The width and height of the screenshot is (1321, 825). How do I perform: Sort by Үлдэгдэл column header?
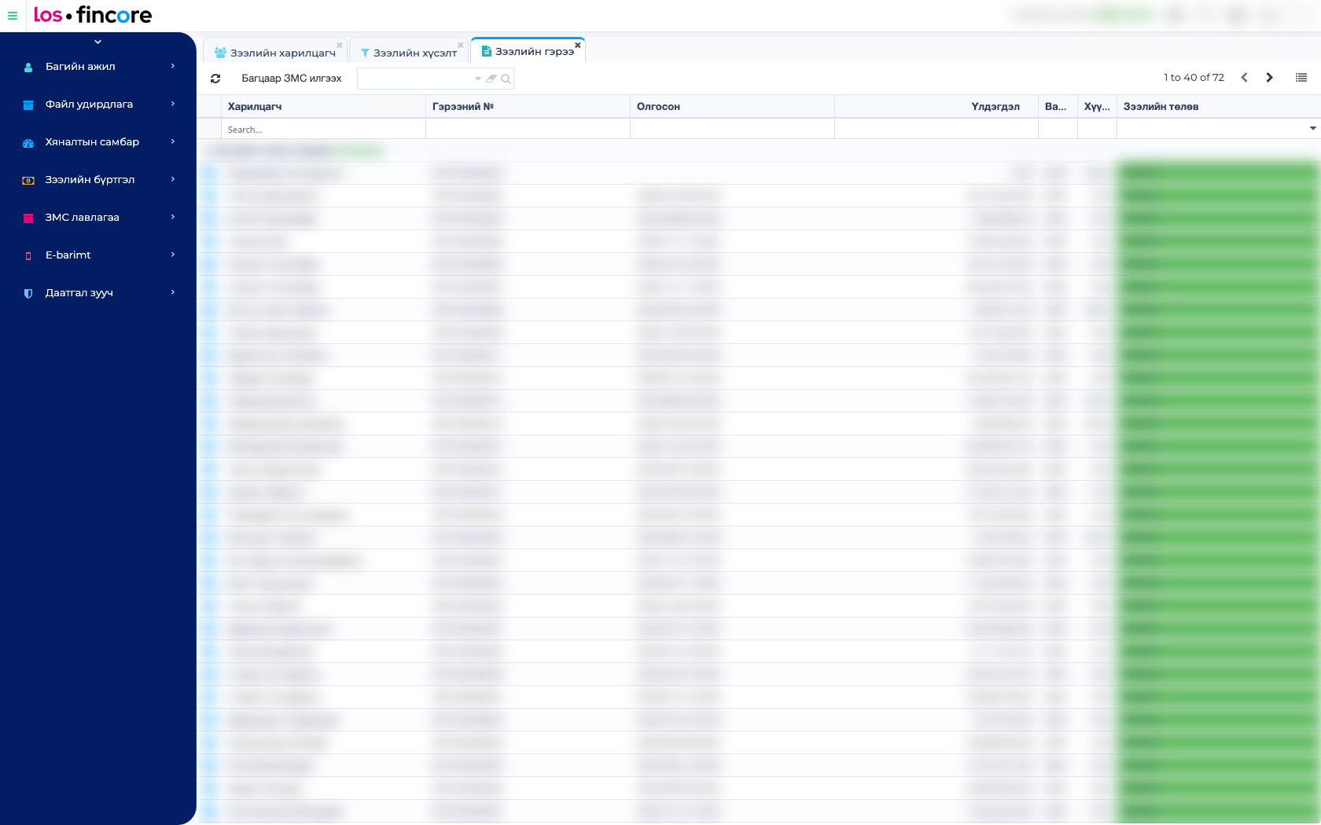(x=936, y=107)
